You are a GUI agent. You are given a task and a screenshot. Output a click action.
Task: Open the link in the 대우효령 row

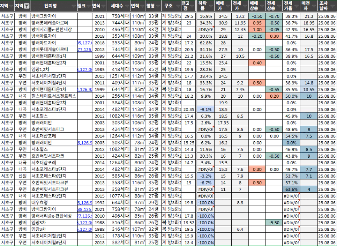(x=85, y=202)
